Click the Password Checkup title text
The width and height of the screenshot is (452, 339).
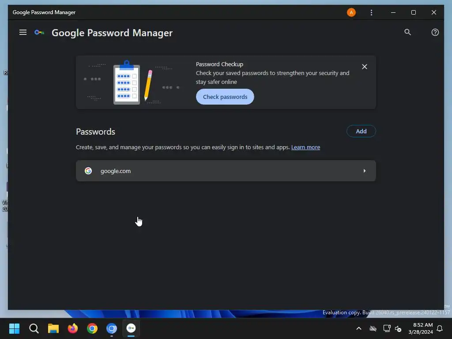click(220, 64)
